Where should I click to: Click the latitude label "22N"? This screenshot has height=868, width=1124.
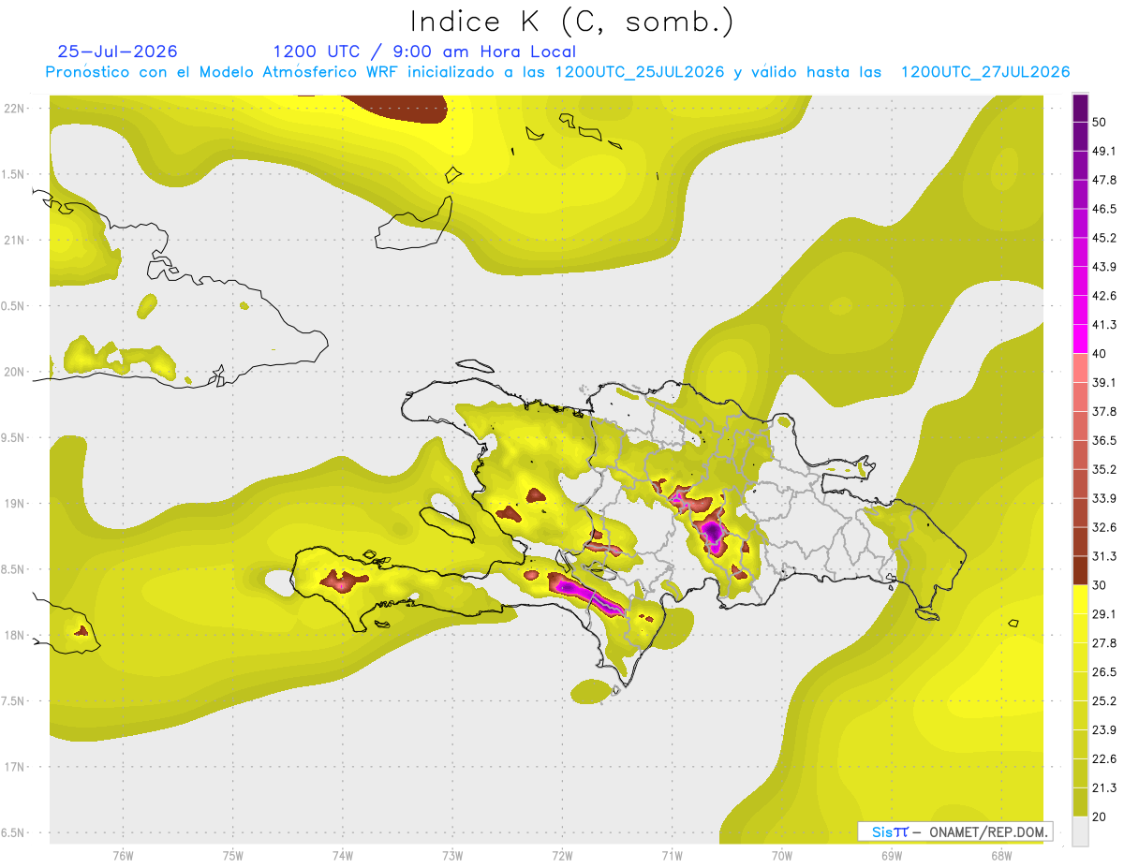(14, 108)
